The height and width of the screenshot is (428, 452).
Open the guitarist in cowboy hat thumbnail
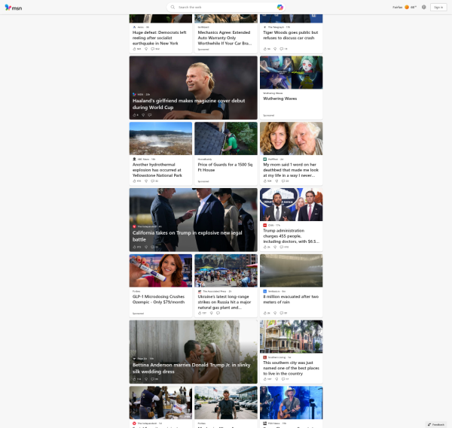coord(291,402)
